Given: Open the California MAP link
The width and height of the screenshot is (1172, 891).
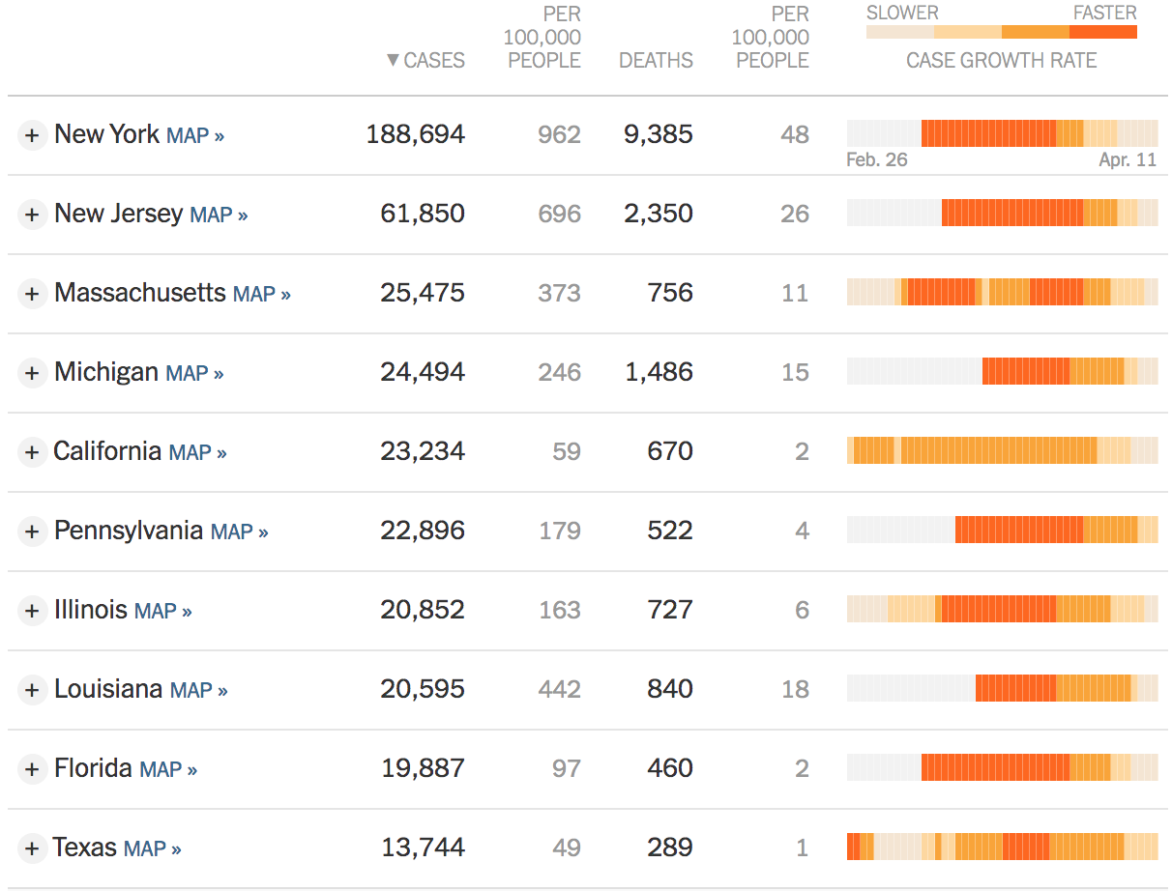Looking at the screenshot, I should (197, 453).
